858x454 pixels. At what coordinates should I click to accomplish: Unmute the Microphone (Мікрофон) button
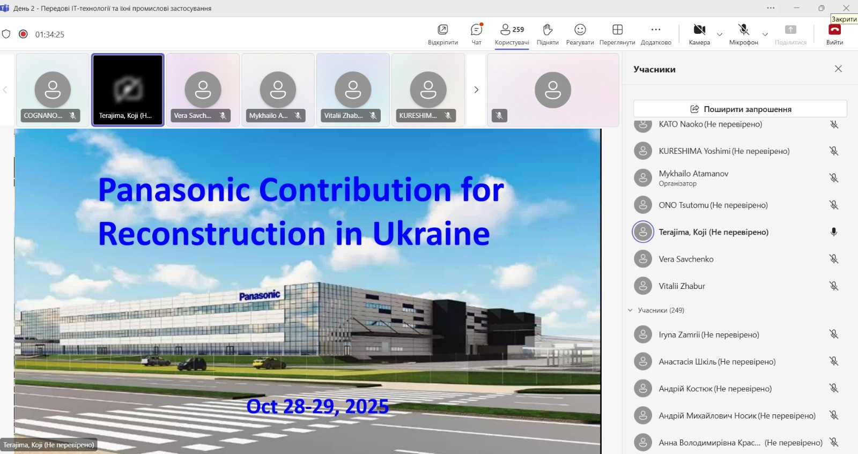click(743, 30)
